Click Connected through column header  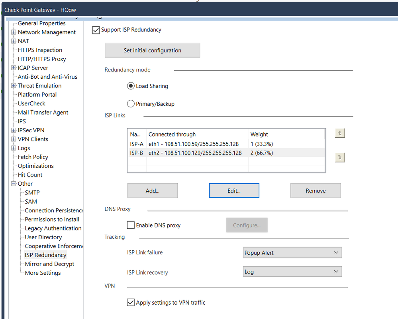pos(197,134)
